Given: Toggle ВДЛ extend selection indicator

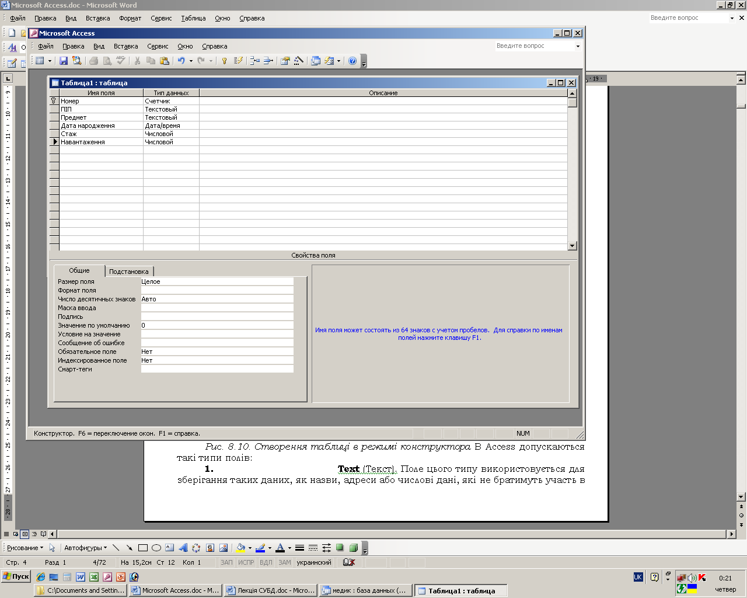Looking at the screenshot, I should 266,562.
